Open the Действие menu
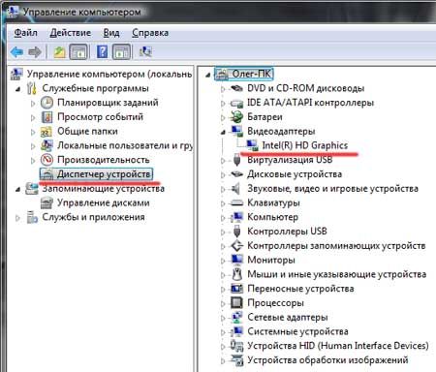436x372 pixels. click(71, 33)
